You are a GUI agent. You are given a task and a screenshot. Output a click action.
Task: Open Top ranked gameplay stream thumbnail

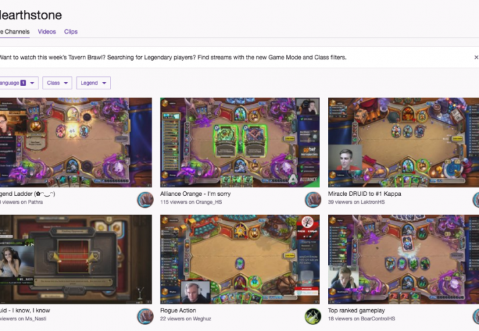tap(403, 260)
